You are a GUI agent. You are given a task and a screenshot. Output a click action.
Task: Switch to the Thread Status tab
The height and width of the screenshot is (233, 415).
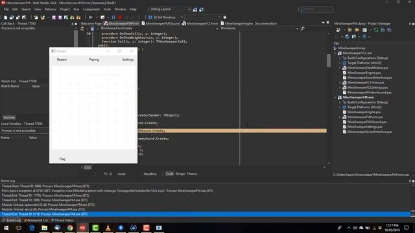62,220
